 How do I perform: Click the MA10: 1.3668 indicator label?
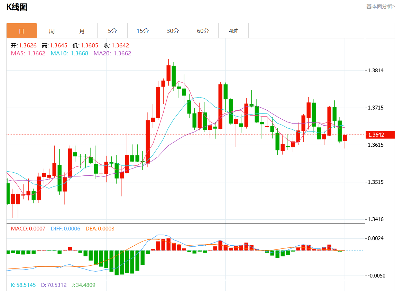tap(70, 53)
